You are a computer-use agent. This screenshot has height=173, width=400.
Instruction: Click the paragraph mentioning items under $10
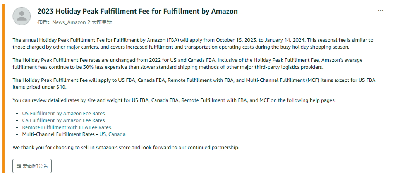point(194,84)
